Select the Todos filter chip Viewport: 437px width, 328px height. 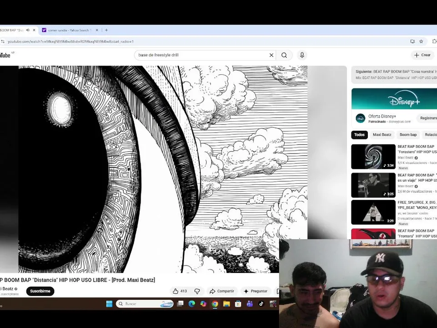click(359, 135)
